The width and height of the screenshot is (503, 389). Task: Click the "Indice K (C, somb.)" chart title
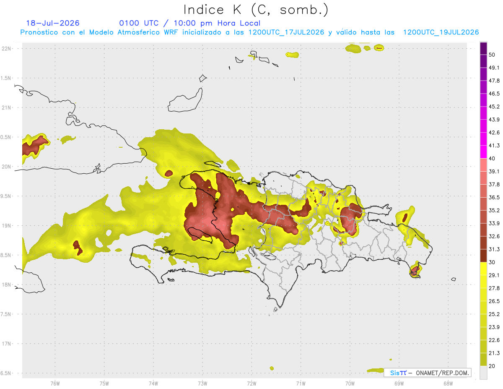coord(256,9)
